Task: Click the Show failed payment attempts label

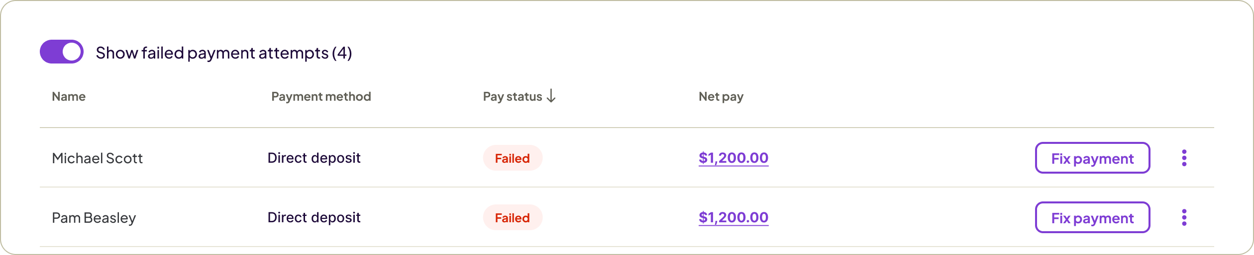Action: pyautogui.click(x=223, y=53)
